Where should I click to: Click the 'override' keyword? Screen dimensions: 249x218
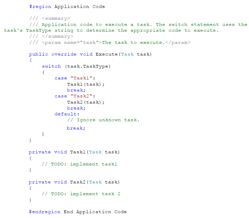pos(64,54)
